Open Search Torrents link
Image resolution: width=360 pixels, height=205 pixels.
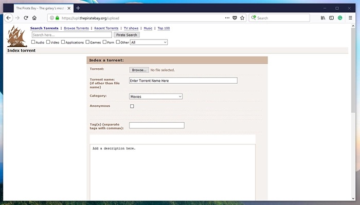44,28
